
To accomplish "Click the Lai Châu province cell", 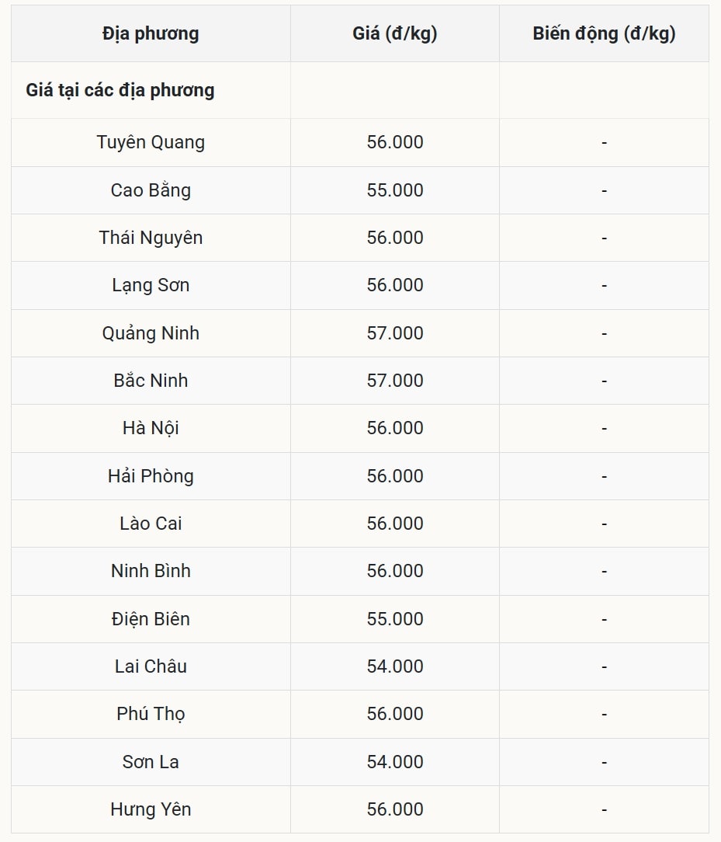I will (151, 666).
